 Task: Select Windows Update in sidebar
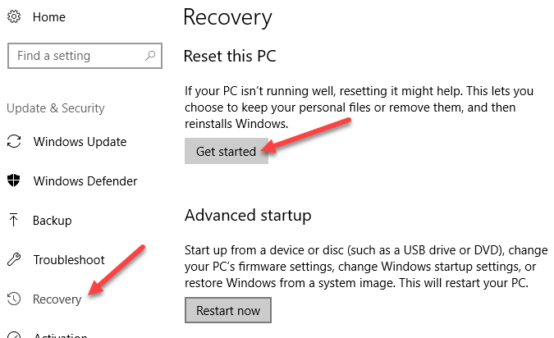[x=80, y=142]
